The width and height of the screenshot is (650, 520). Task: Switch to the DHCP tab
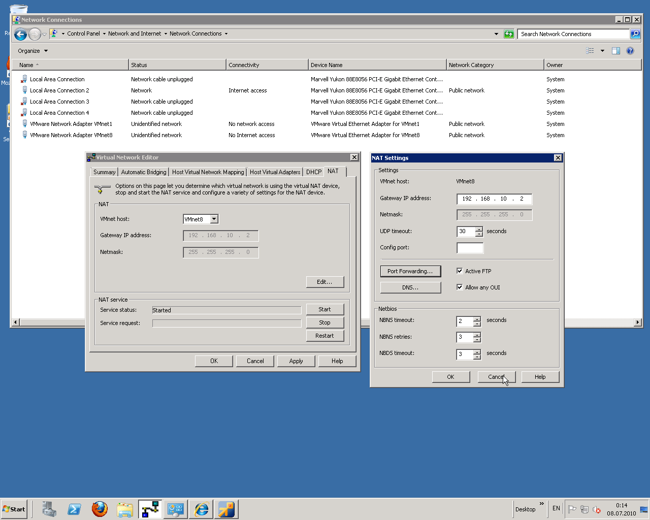pyautogui.click(x=314, y=172)
